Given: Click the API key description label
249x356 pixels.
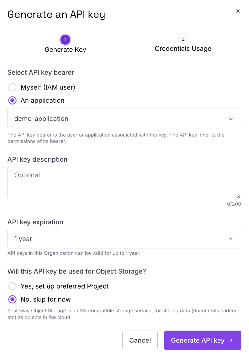Looking at the screenshot, I should click(37, 160).
